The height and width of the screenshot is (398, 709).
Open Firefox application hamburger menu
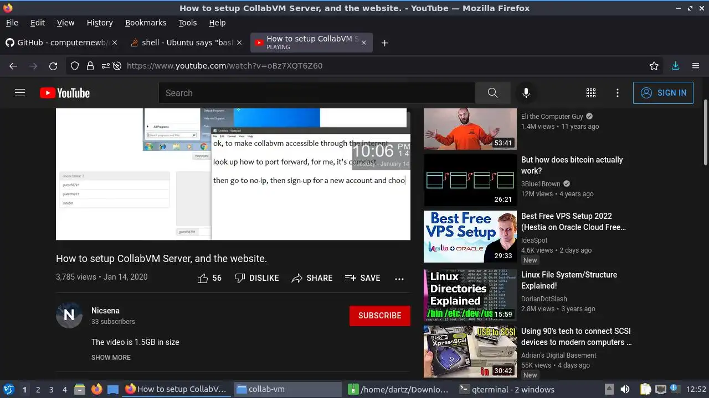pyautogui.click(x=696, y=66)
